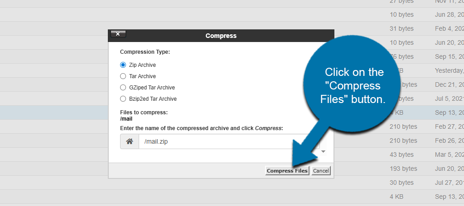464x206 pixels.
Task: Click the 193 bytes file row
Action: point(403,169)
